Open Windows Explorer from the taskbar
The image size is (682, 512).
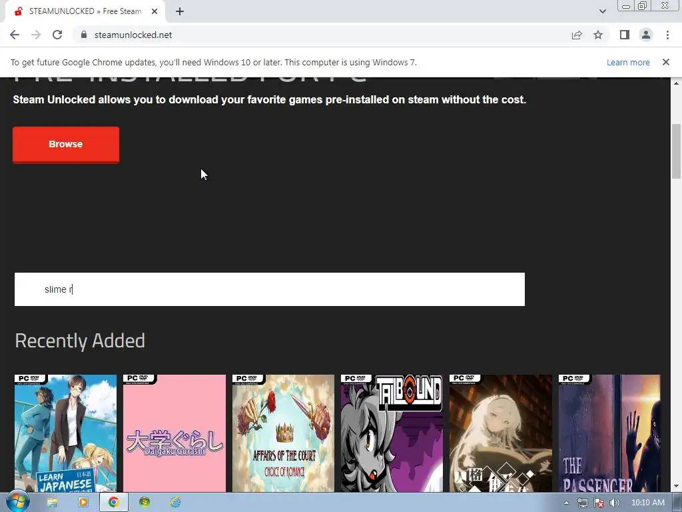tap(53, 503)
